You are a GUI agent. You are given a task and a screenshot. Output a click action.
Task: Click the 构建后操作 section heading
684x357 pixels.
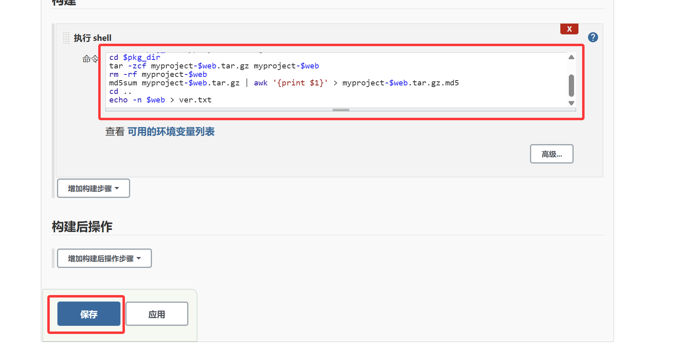pos(82,226)
